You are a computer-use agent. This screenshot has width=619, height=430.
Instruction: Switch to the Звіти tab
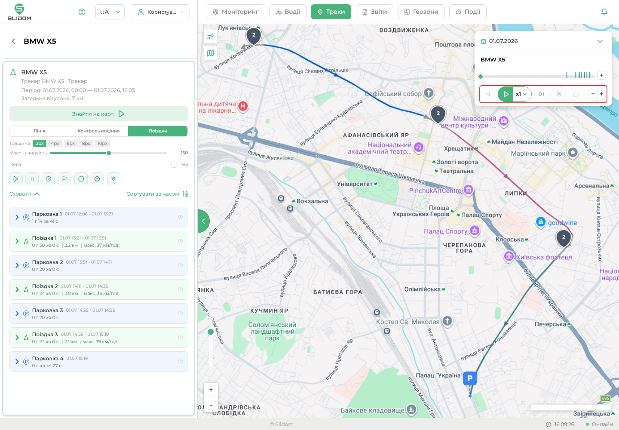(375, 12)
